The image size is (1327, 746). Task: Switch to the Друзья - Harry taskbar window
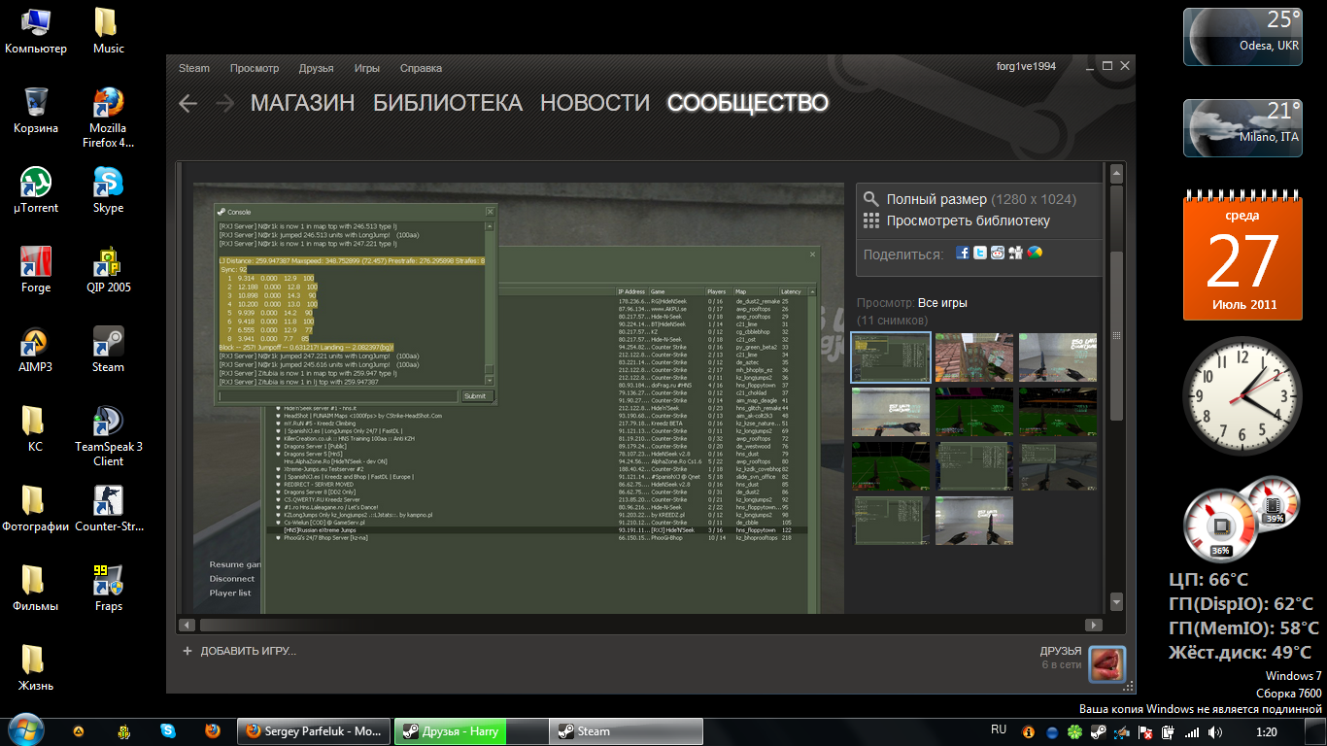[470, 731]
